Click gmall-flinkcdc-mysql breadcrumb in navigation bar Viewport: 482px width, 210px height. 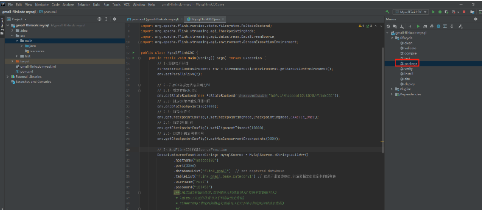[19, 12]
